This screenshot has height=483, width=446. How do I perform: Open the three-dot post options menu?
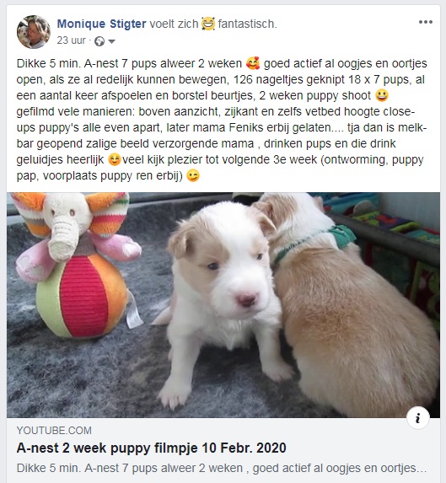coord(426,22)
